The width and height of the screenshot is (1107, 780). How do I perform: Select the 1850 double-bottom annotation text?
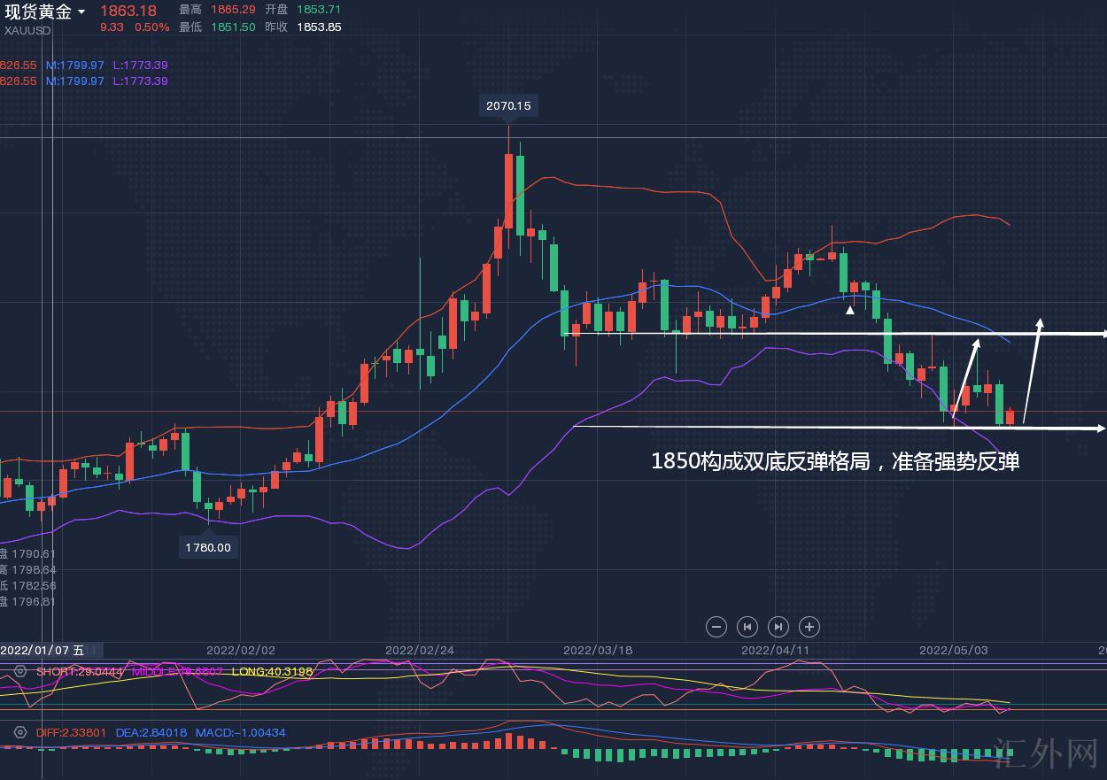(x=835, y=461)
